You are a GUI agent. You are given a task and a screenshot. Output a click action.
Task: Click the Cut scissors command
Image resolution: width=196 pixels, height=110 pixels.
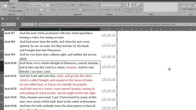tap(11, 4)
